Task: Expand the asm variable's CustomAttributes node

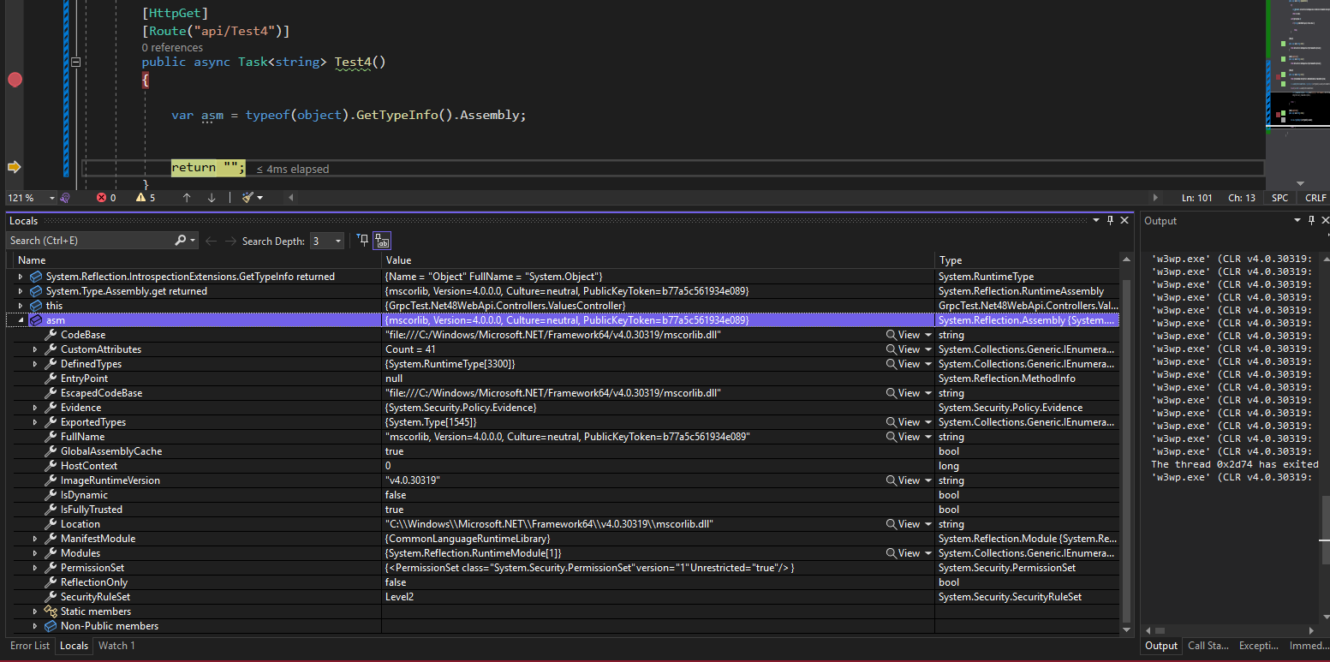Action: 34,349
